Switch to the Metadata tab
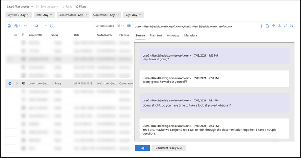301x158 pixels. (190, 36)
